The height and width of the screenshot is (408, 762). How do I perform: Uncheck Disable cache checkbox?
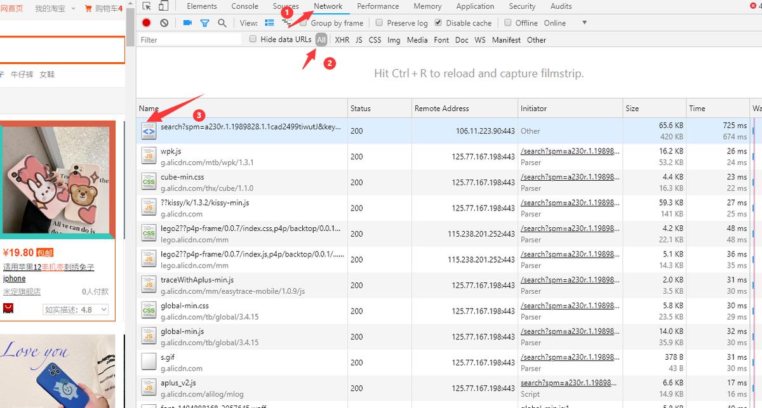coord(438,23)
